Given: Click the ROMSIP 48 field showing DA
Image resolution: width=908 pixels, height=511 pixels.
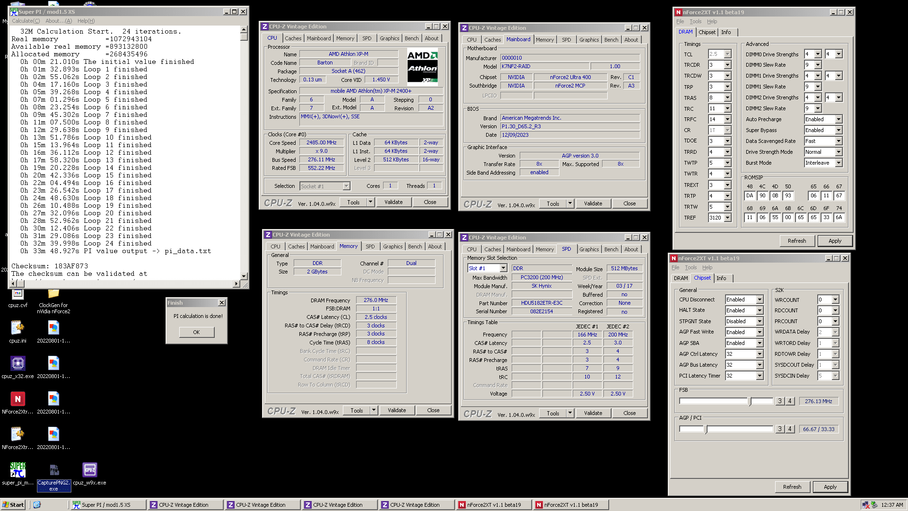Looking at the screenshot, I should click(x=750, y=195).
